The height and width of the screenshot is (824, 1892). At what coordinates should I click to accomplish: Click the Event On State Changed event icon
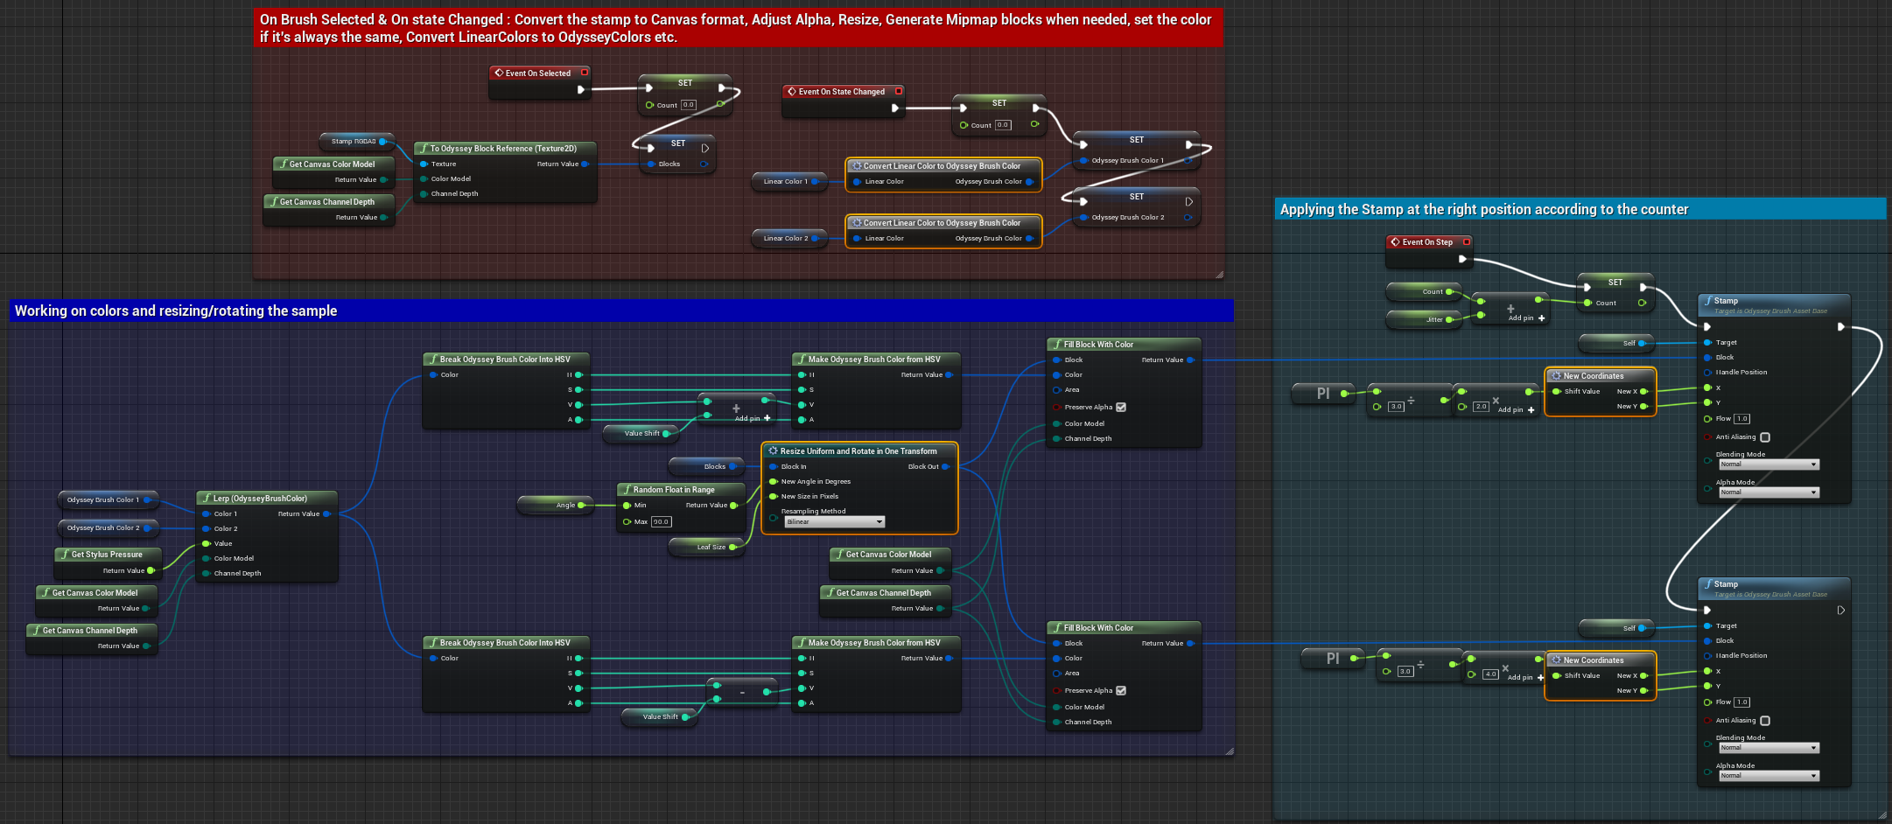pos(790,91)
